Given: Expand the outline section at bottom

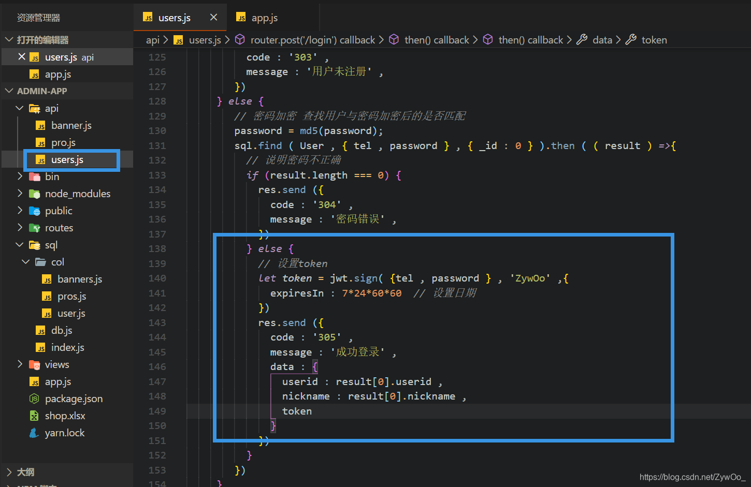Looking at the screenshot, I should [9, 472].
